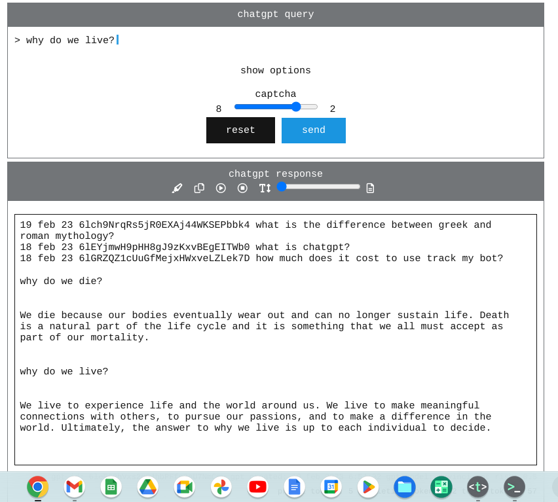This screenshot has height=502, width=558.
Task: Click the captcha label
Action: [276, 94]
